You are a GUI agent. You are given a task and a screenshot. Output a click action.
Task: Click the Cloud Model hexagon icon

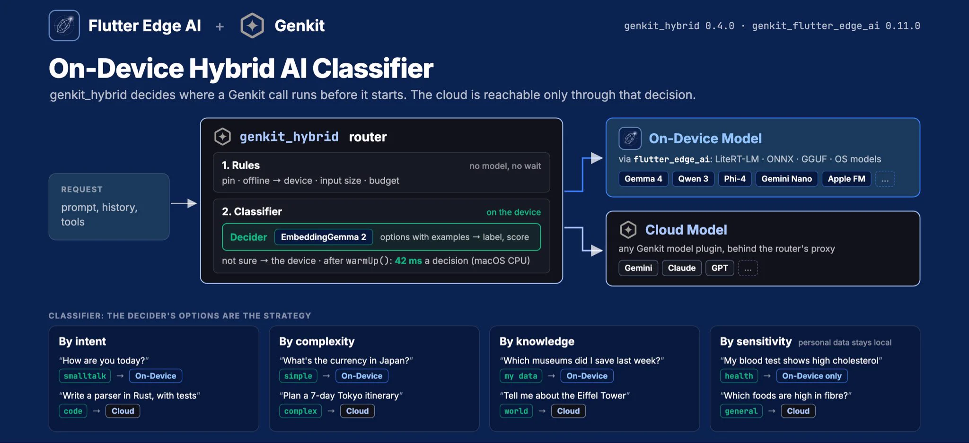point(628,230)
